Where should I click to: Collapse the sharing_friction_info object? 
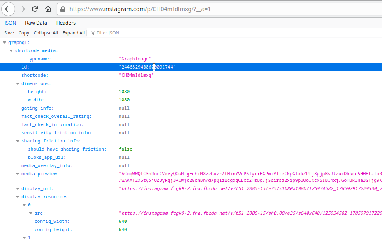(18, 141)
